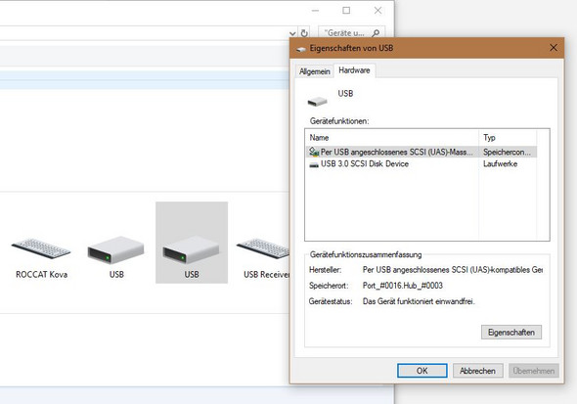Viewport: 577px width, 404px height.
Task: Maximize the Explorer window
Action: pyautogui.click(x=346, y=11)
